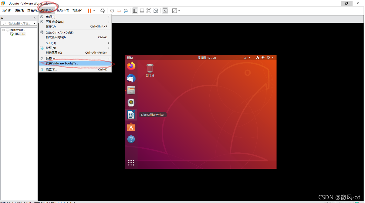Open the dropdown arrow beside the Pause icon
Image resolution: width=365 pixels, height=203 pixels.
94,11
